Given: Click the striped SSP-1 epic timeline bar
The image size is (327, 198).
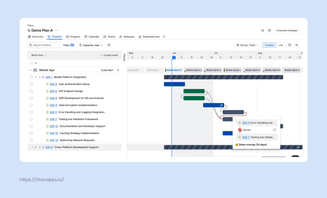Looking at the screenshot, I should click(x=223, y=77).
